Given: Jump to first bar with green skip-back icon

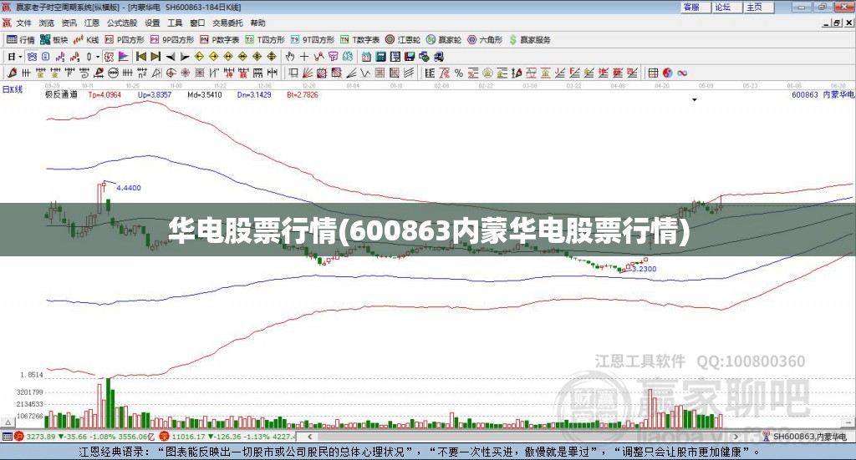Looking at the screenshot, I should pos(140,57).
